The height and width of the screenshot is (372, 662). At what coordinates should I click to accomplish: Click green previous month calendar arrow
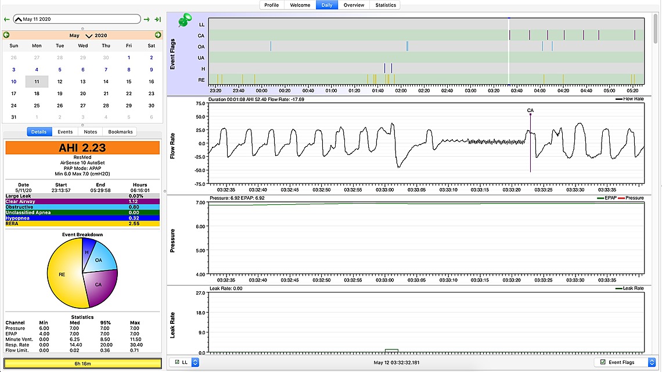click(x=6, y=35)
